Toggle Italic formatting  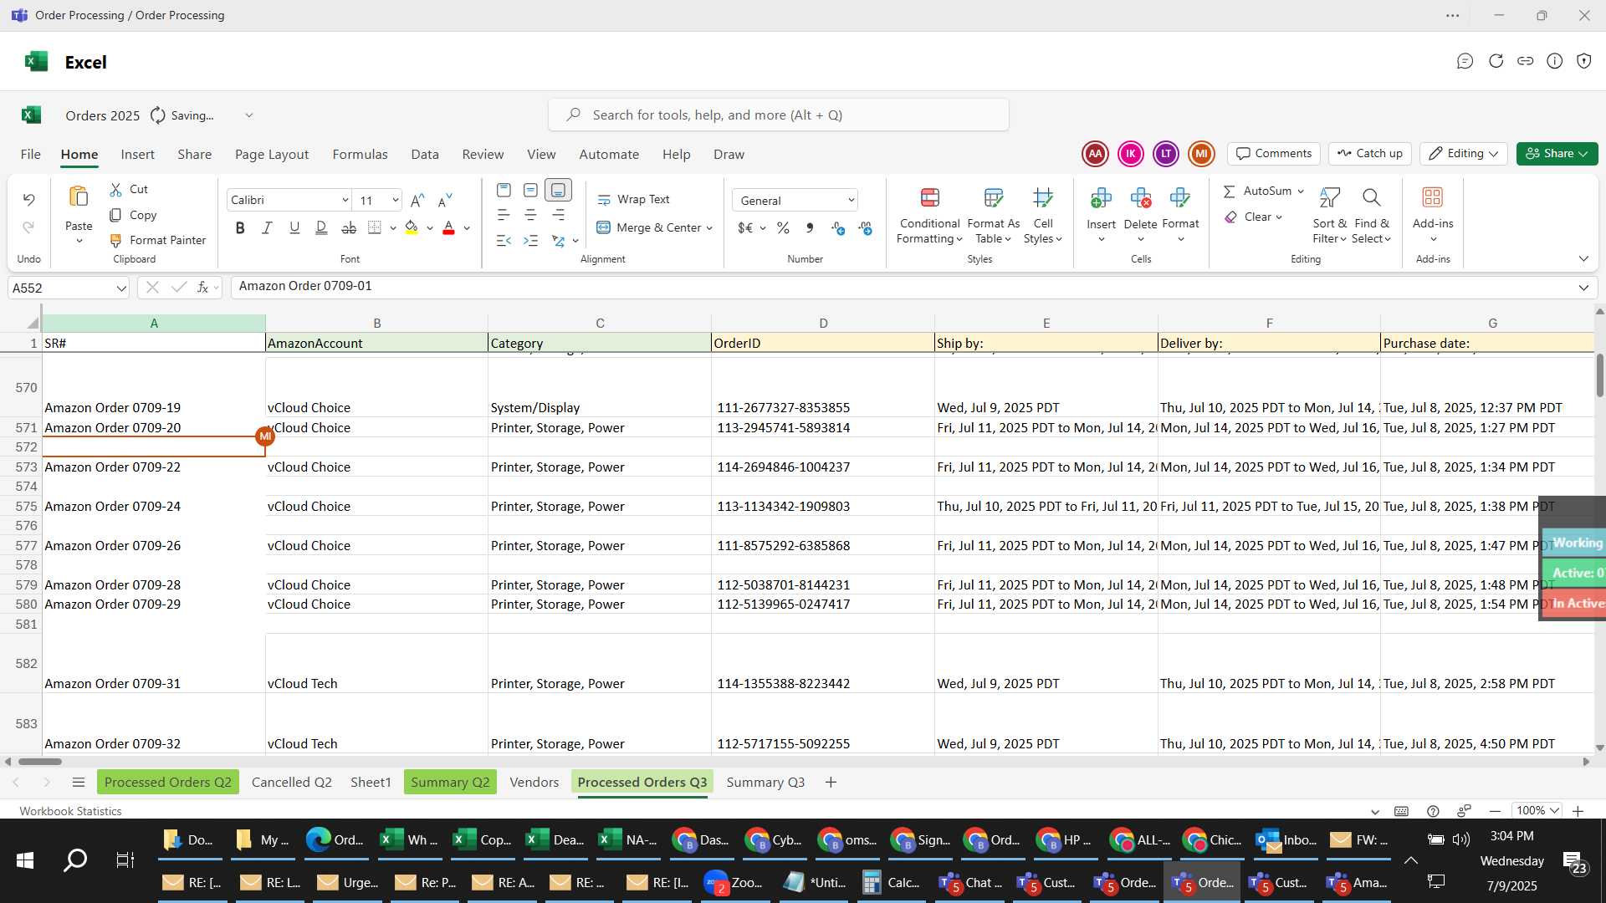(x=267, y=228)
